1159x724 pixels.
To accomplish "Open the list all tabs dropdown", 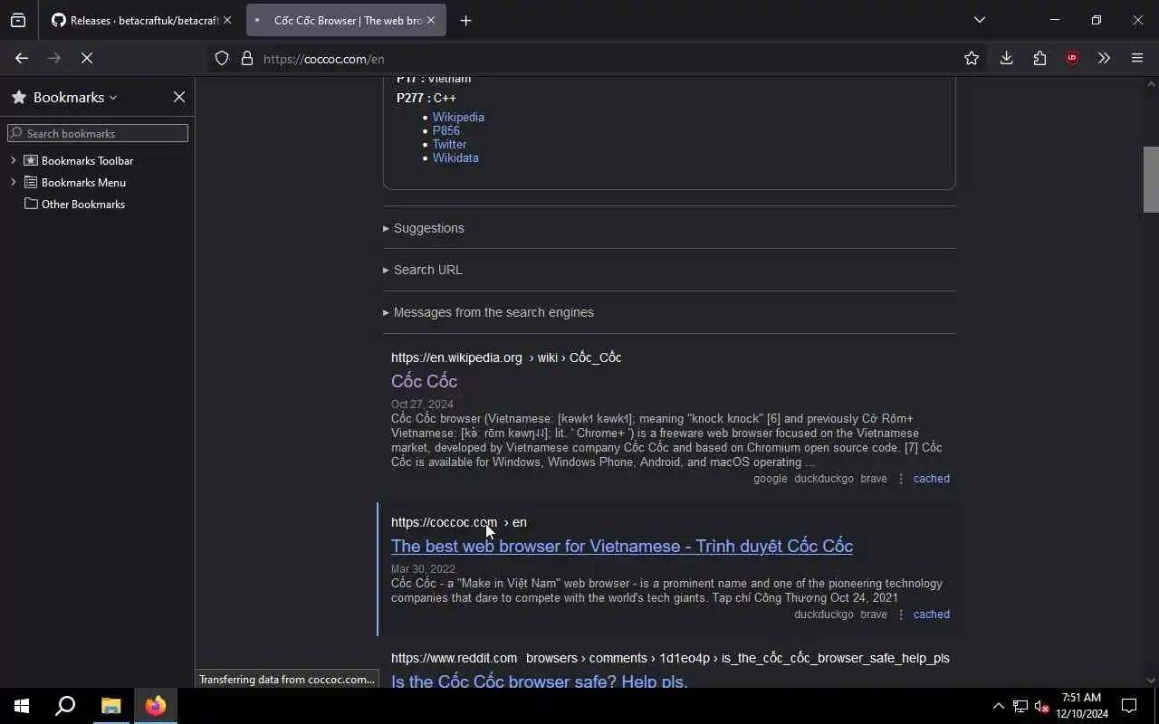I will [980, 20].
